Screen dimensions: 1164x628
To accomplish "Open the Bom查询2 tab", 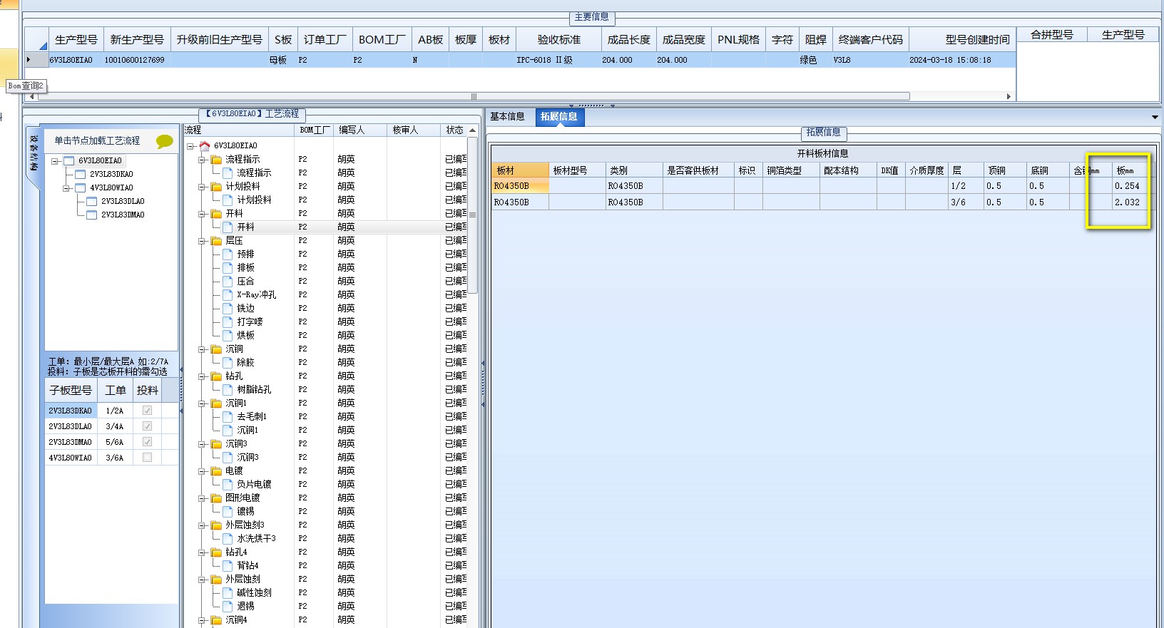I will tap(26, 86).
